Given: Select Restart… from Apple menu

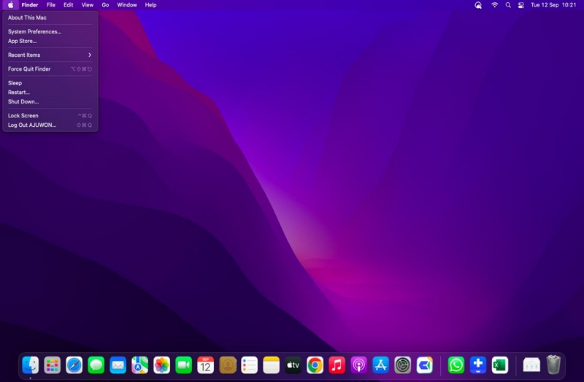Looking at the screenshot, I should pyautogui.click(x=50, y=93).
